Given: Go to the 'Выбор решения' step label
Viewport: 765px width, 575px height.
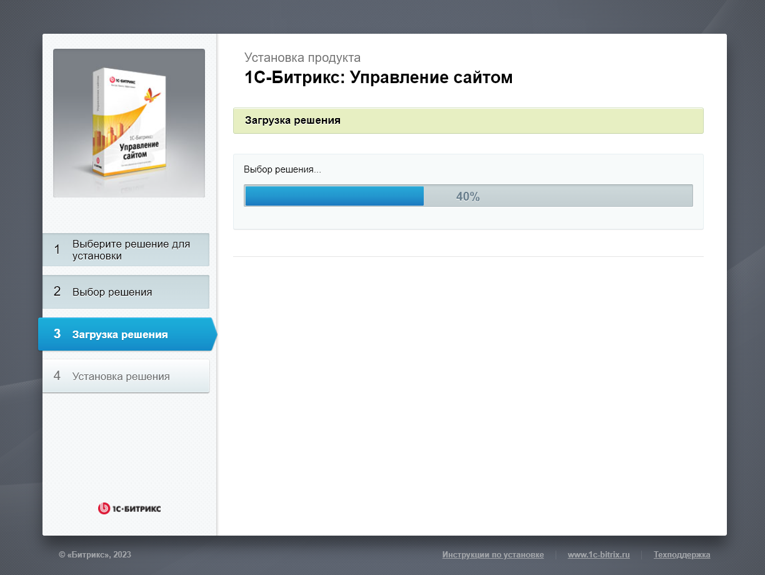Looking at the screenshot, I should pos(112,292).
